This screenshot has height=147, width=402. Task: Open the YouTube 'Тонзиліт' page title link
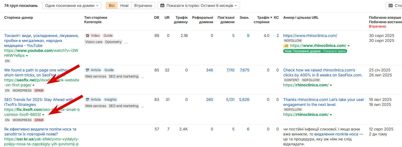click(41, 41)
